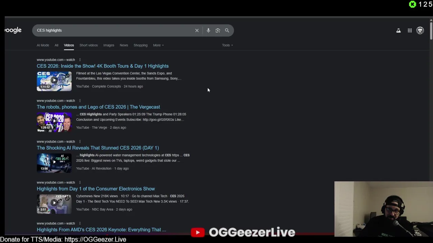Click the www.youtube.com › watch URL above the Shocking AI Reveals result

(56, 141)
